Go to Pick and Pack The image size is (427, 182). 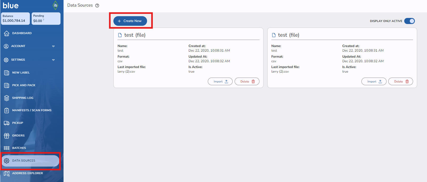point(24,85)
